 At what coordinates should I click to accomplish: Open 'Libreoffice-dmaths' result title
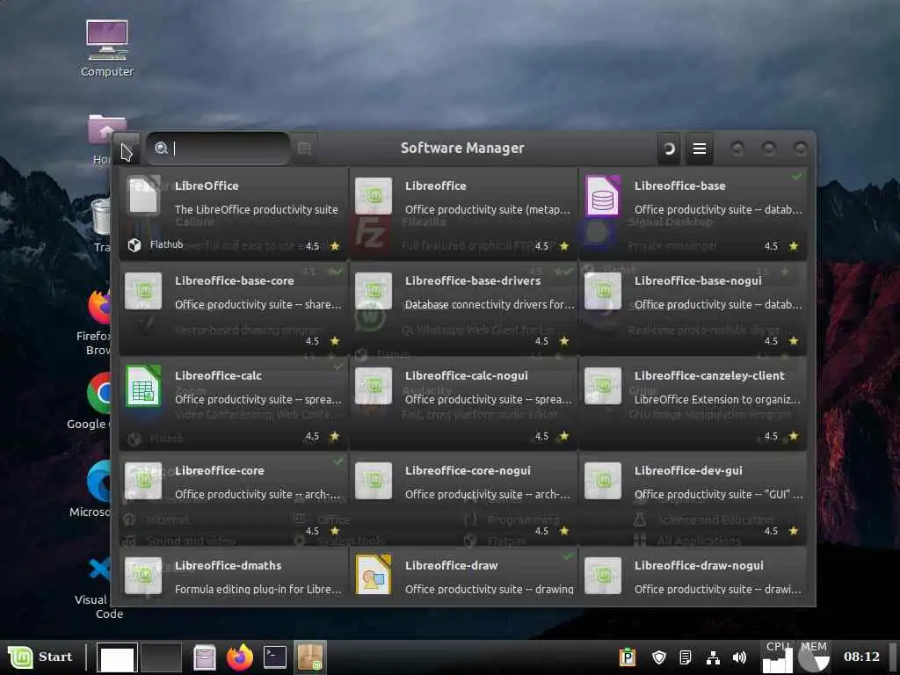click(x=228, y=565)
